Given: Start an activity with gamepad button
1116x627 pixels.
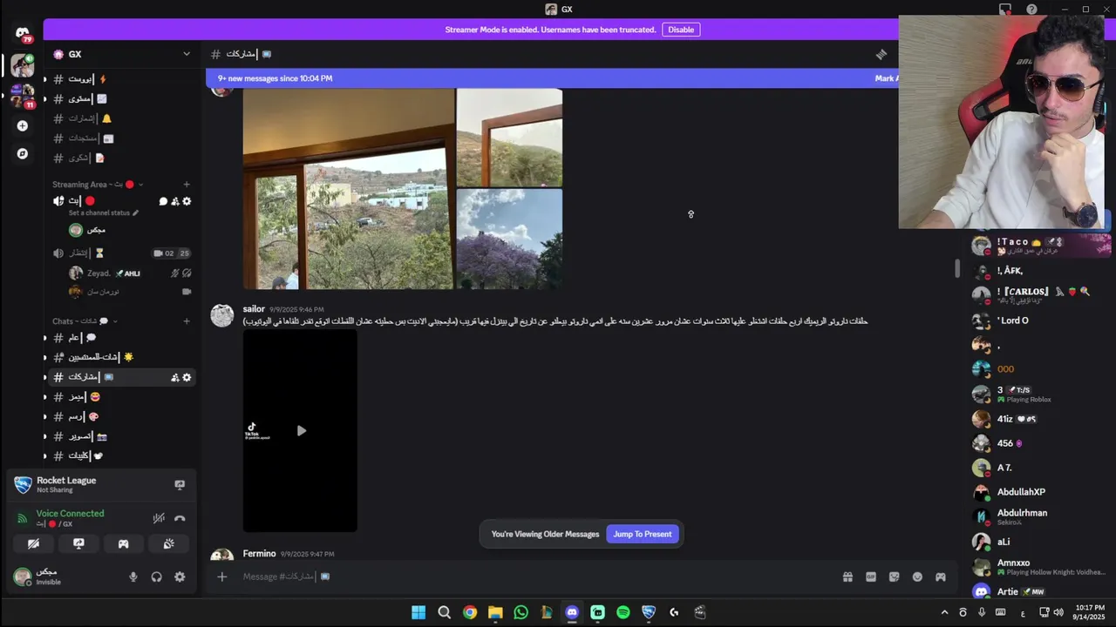Looking at the screenshot, I should 124,543.
